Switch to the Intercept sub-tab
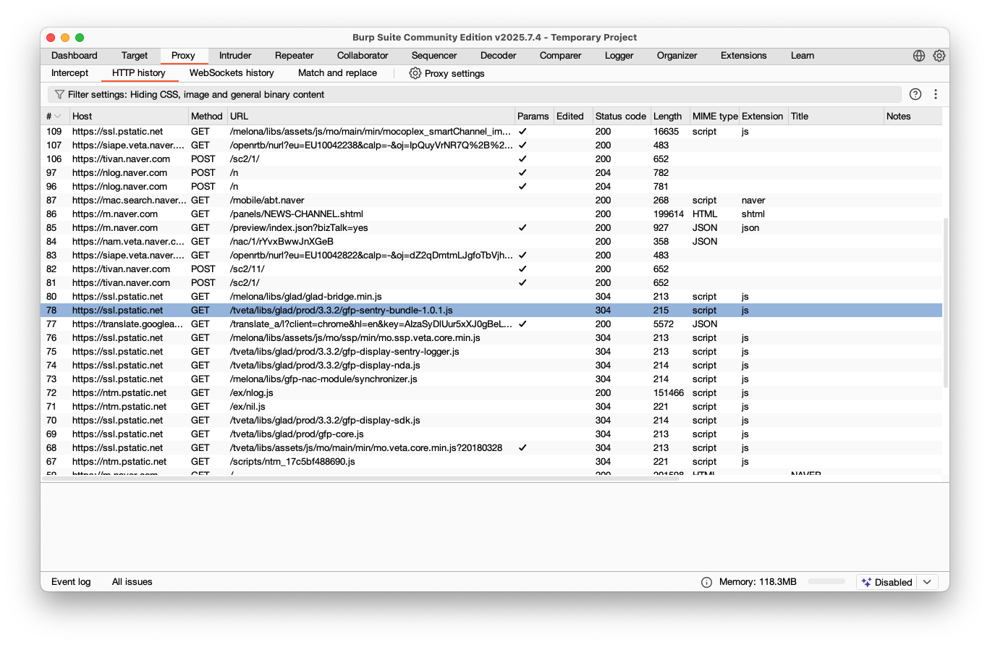The height and width of the screenshot is (645, 990). pyautogui.click(x=70, y=73)
